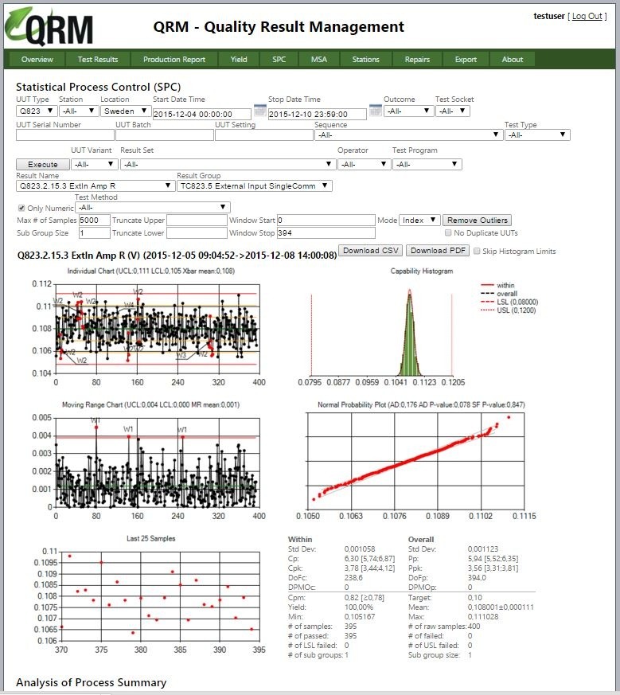
Task: Click the 'testuser' username text
Action: tap(549, 17)
